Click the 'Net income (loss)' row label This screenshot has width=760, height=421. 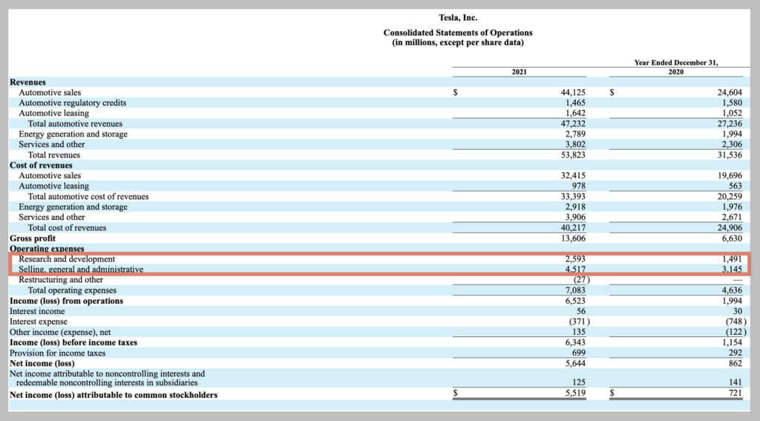pos(42,363)
